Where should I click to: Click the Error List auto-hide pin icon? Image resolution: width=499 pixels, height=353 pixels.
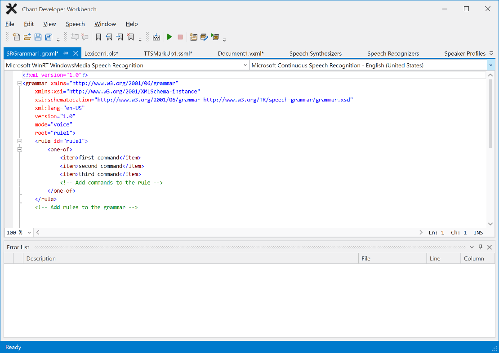click(x=481, y=247)
